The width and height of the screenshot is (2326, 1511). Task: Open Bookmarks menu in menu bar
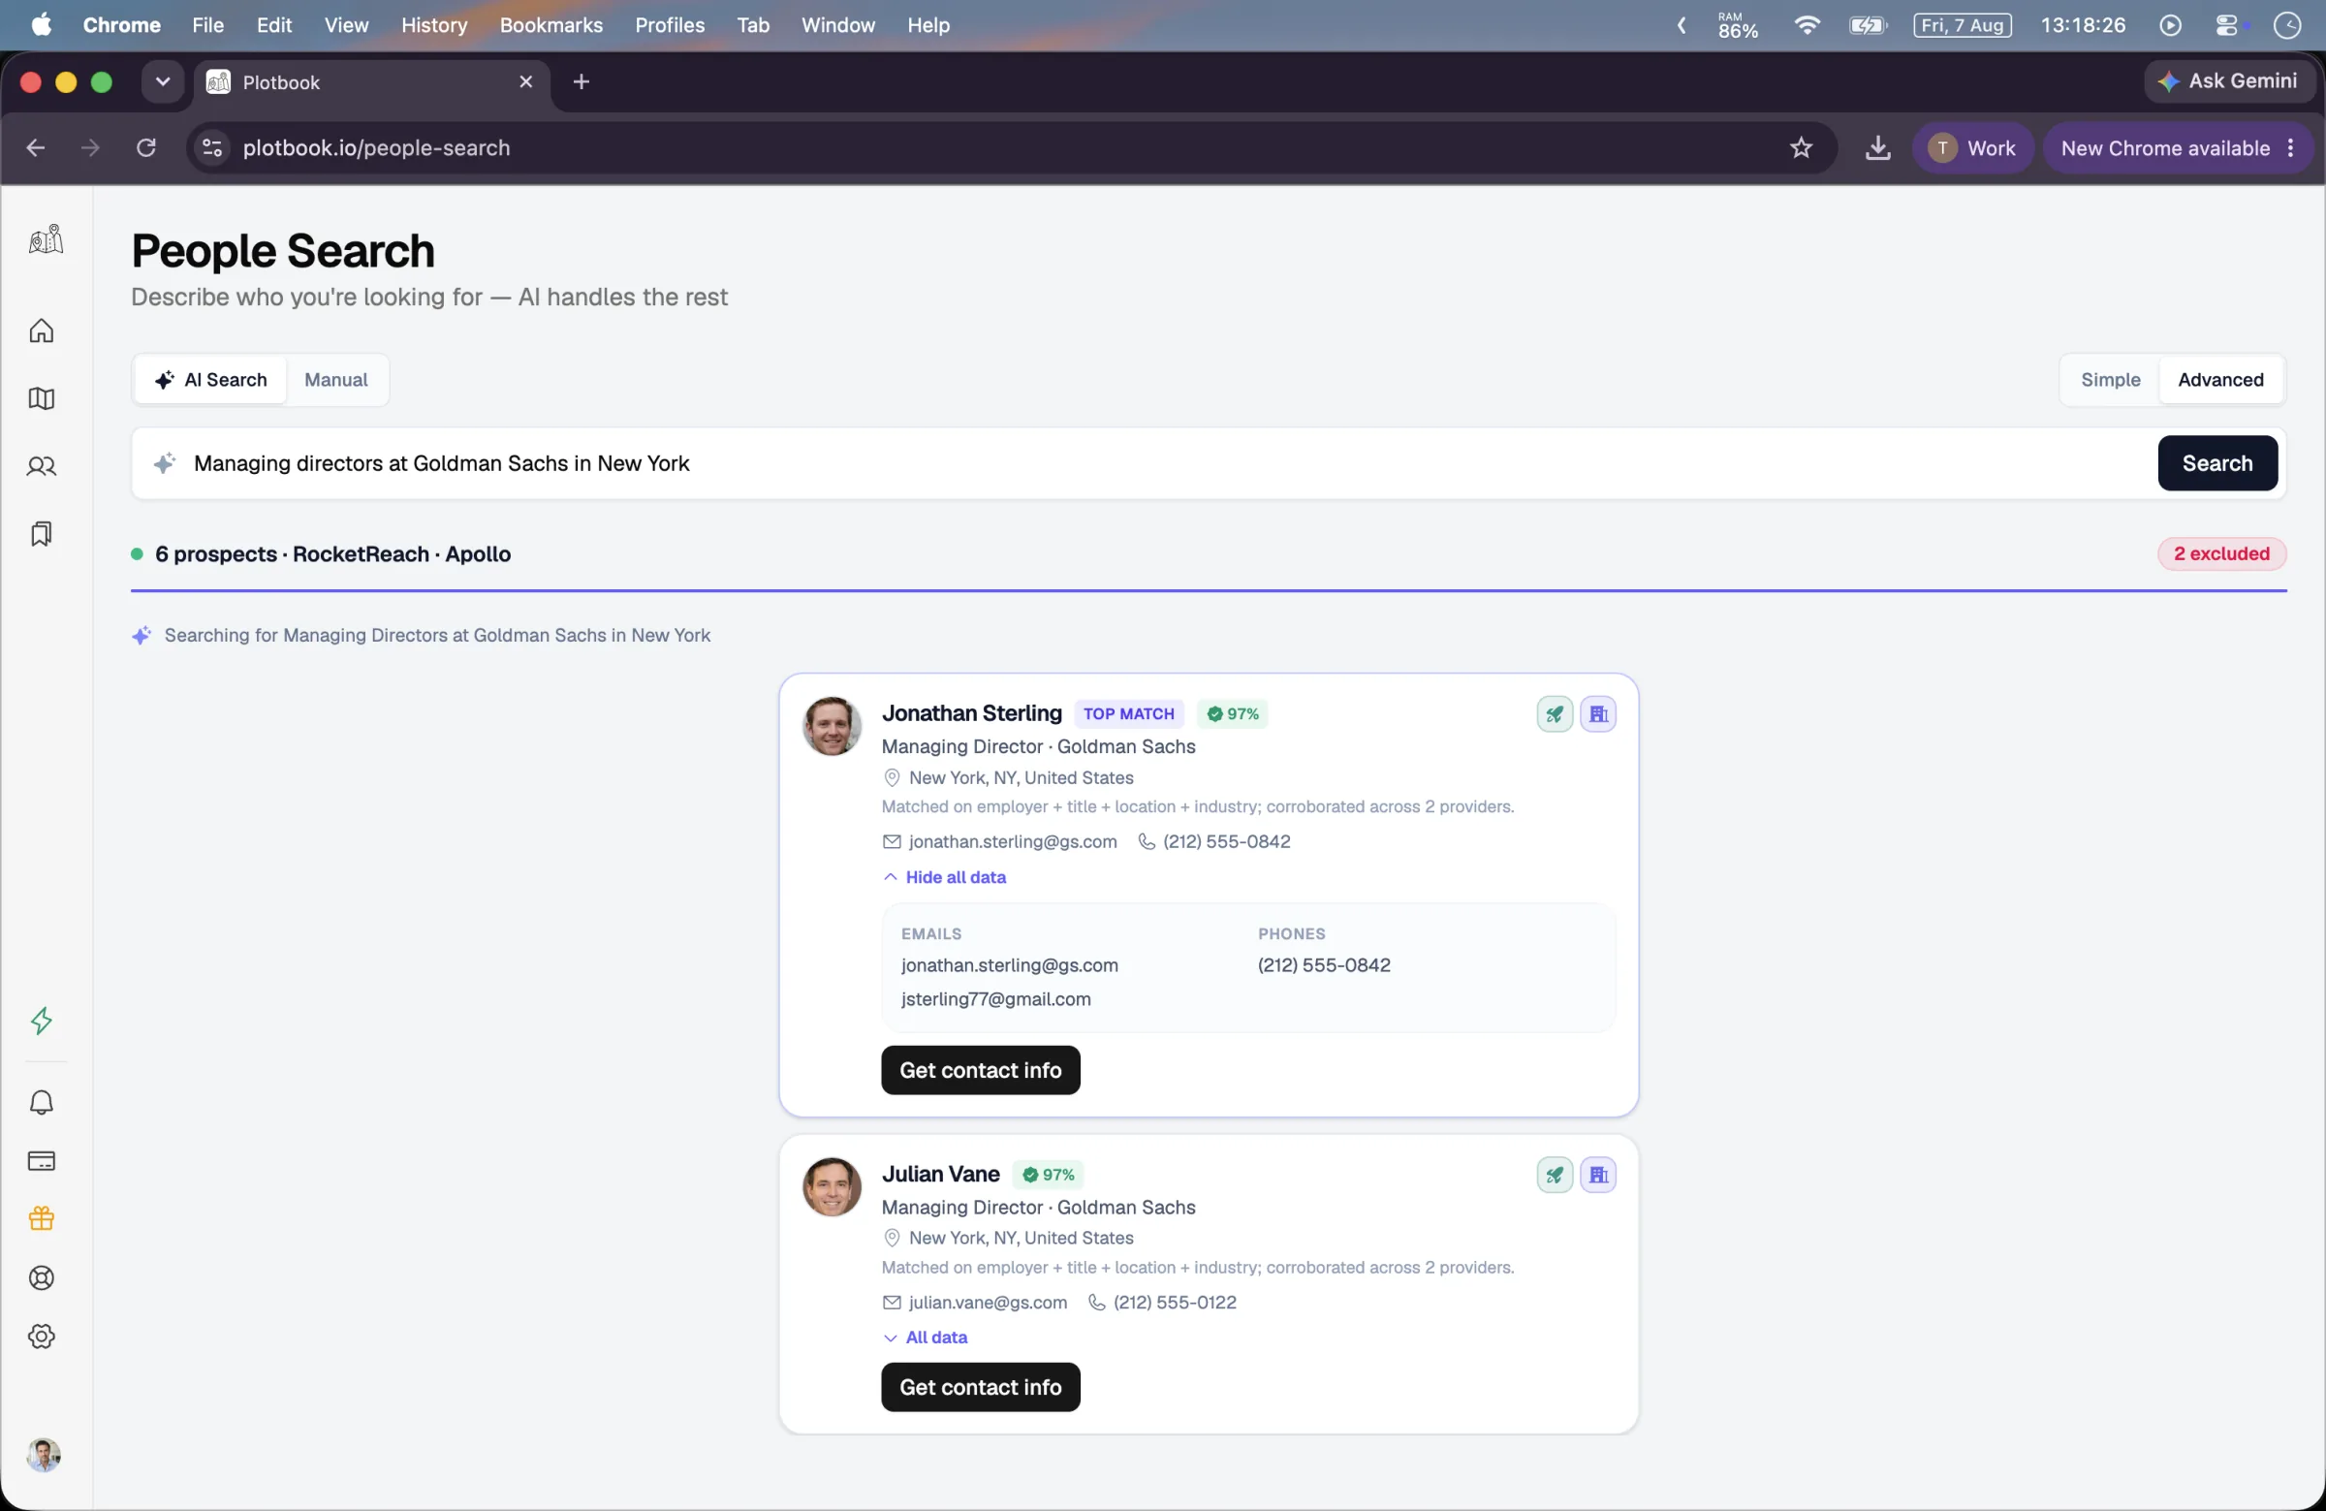click(550, 25)
